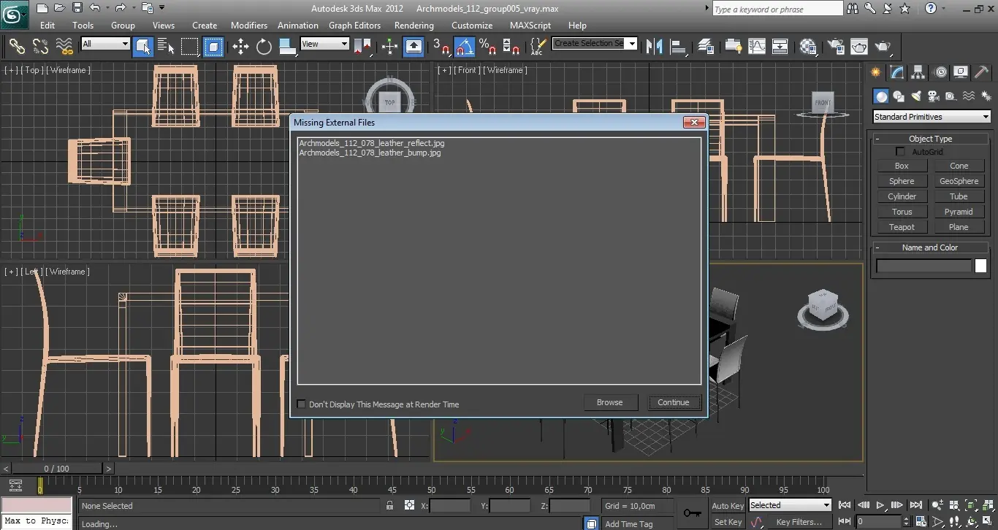The width and height of the screenshot is (998, 530).
Task: Open the Create Selection Set dropdown
Action: coord(595,43)
